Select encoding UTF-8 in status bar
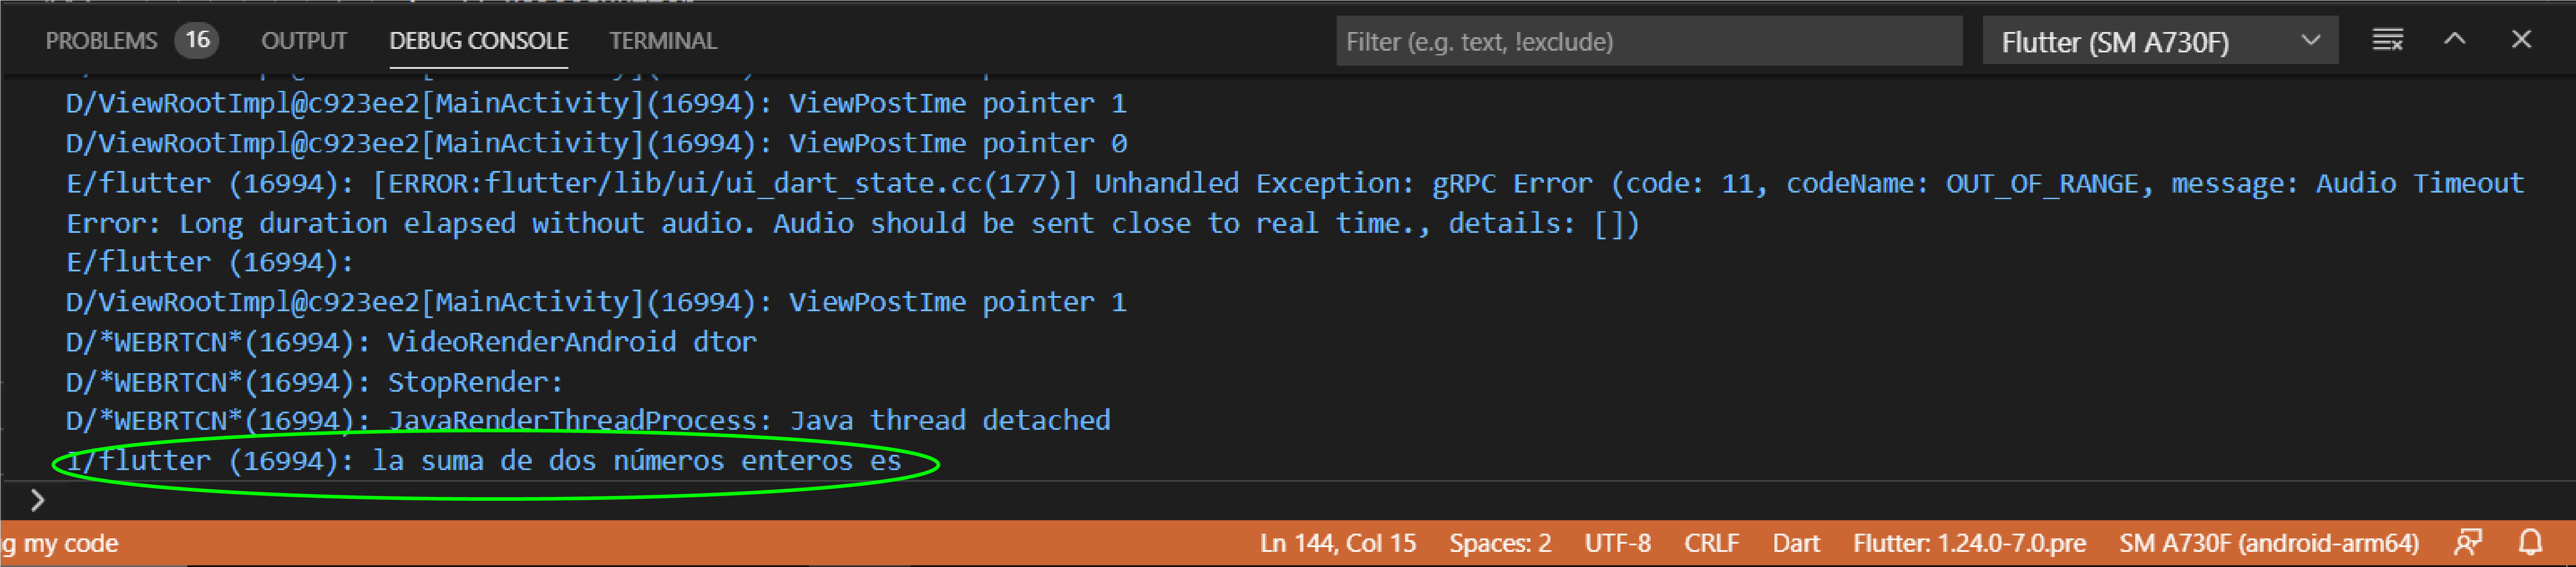The height and width of the screenshot is (567, 2576). pyautogui.click(x=1617, y=543)
